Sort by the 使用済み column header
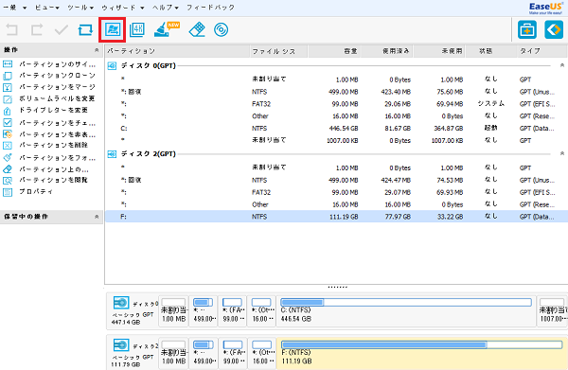The image size is (568, 370). click(387, 51)
